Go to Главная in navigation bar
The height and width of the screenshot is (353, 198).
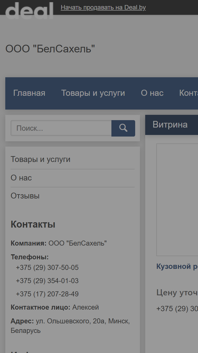[x=29, y=93]
